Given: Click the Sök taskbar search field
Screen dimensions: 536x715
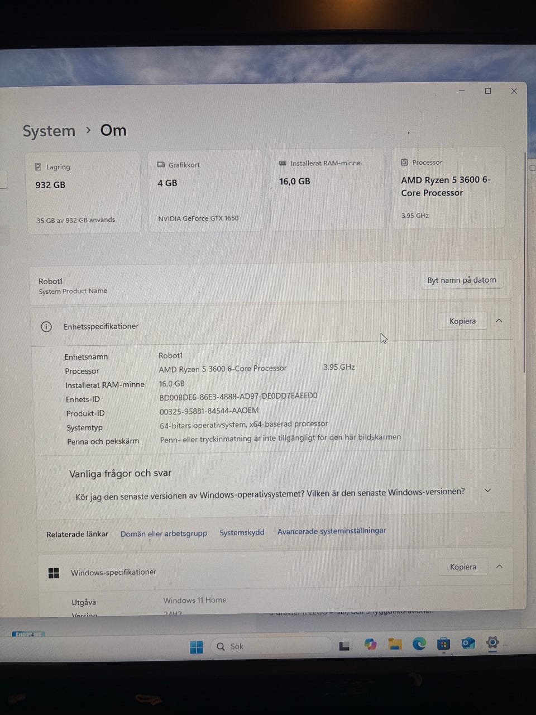Looking at the screenshot, I should [270, 646].
